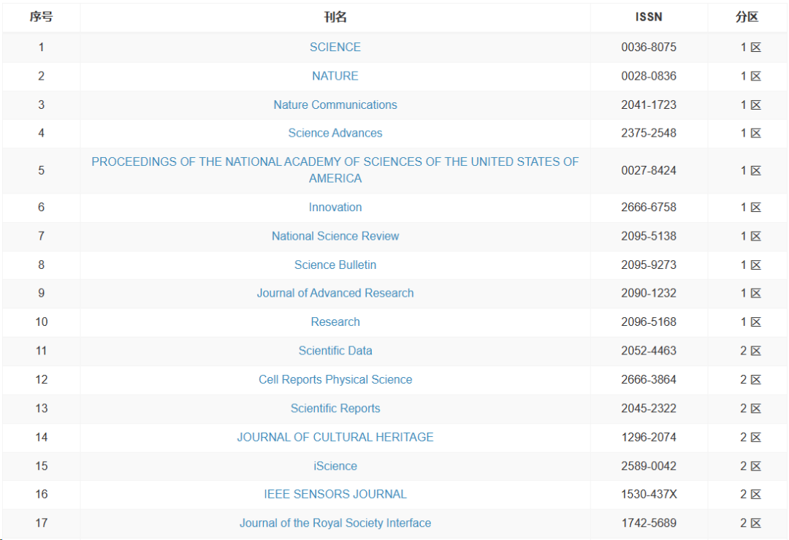Select ISSN 1296-2074 cell

coord(649,437)
